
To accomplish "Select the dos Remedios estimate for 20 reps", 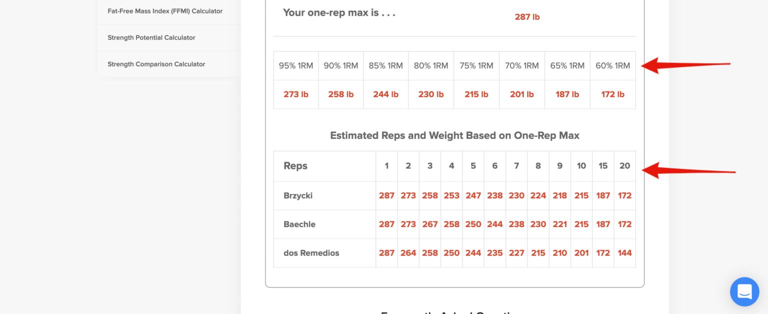I will (624, 253).
